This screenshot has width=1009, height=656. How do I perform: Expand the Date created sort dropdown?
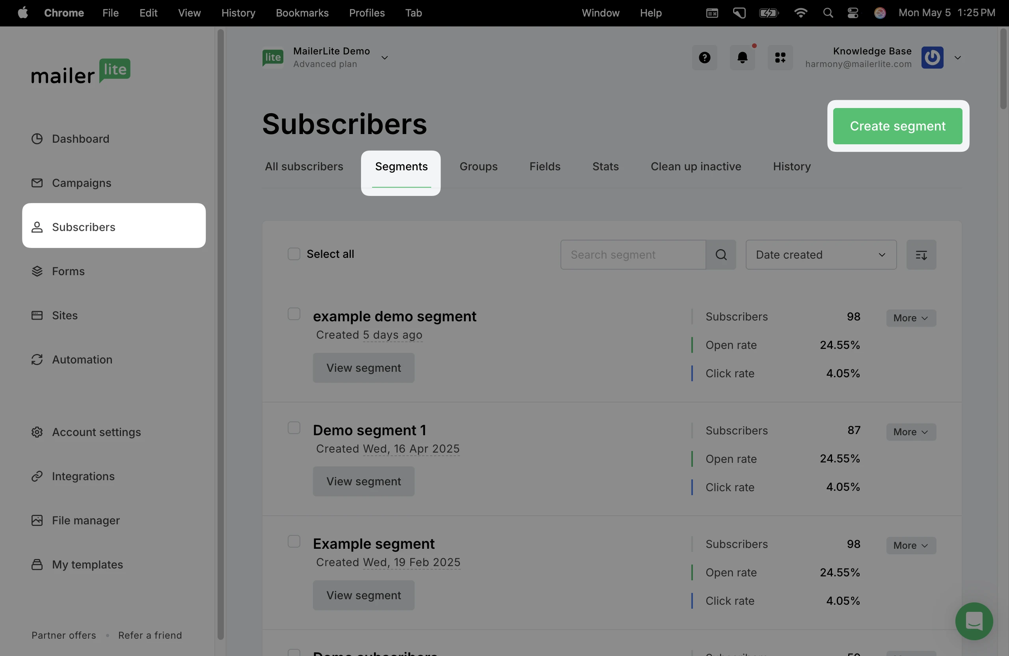821,255
